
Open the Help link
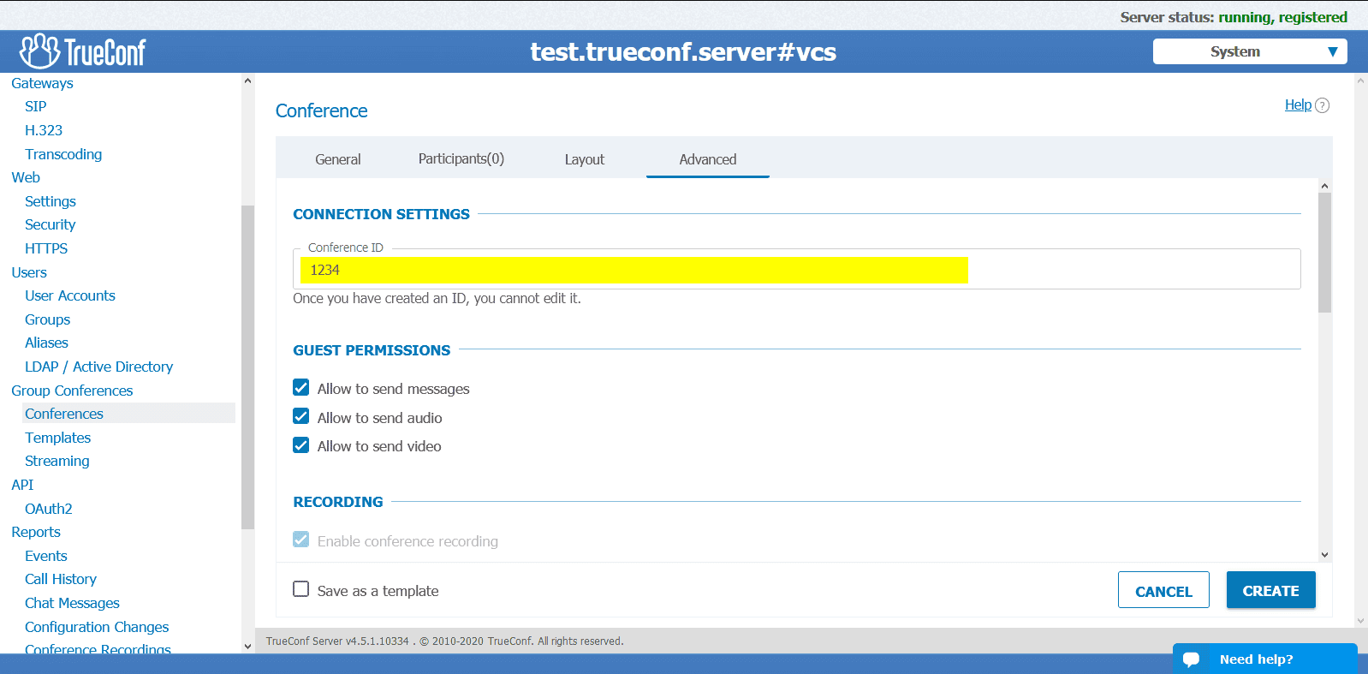pyautogui.click(x=1298, y=104)
